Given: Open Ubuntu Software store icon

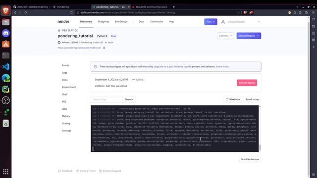Looking at the screenshot, I should coord(5,44).
